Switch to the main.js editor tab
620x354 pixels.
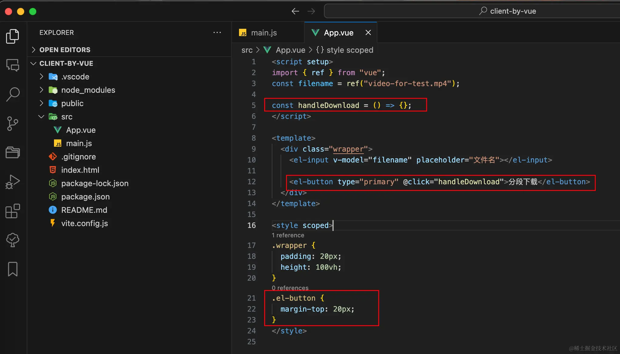click(x=268, y=32)
